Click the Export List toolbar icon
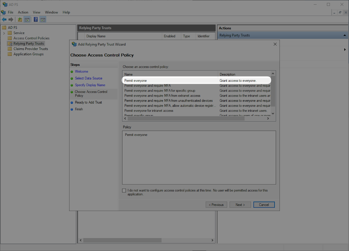The height and width of the screenshot is (251, 349). pos(19,19)
